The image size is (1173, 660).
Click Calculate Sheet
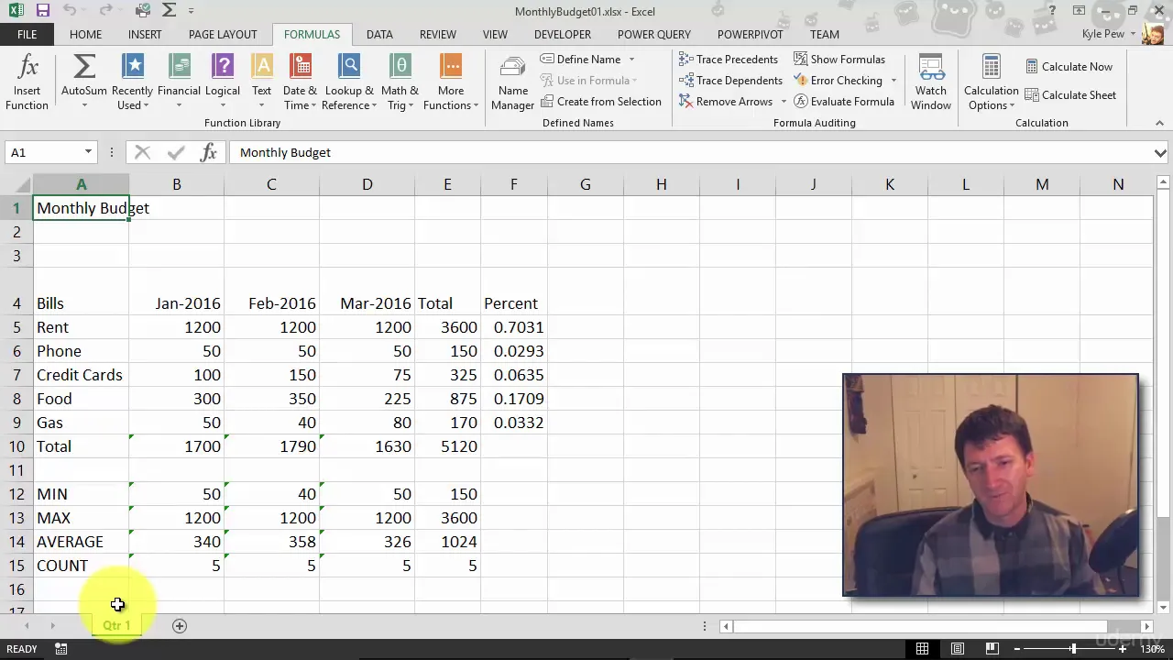point(1070,94)
